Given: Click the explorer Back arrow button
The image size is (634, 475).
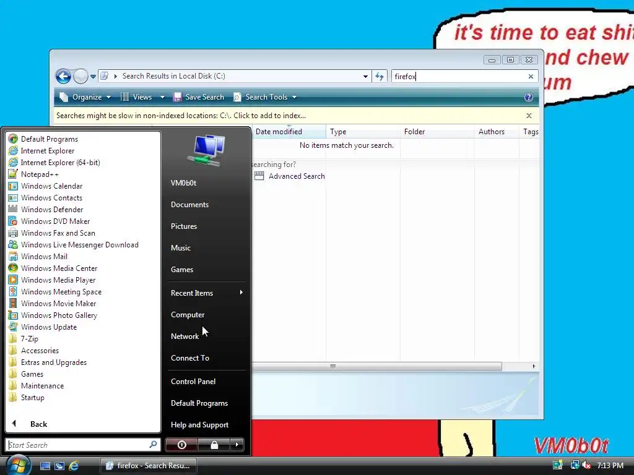Looking at the screenshot, I should coord(64,76).
